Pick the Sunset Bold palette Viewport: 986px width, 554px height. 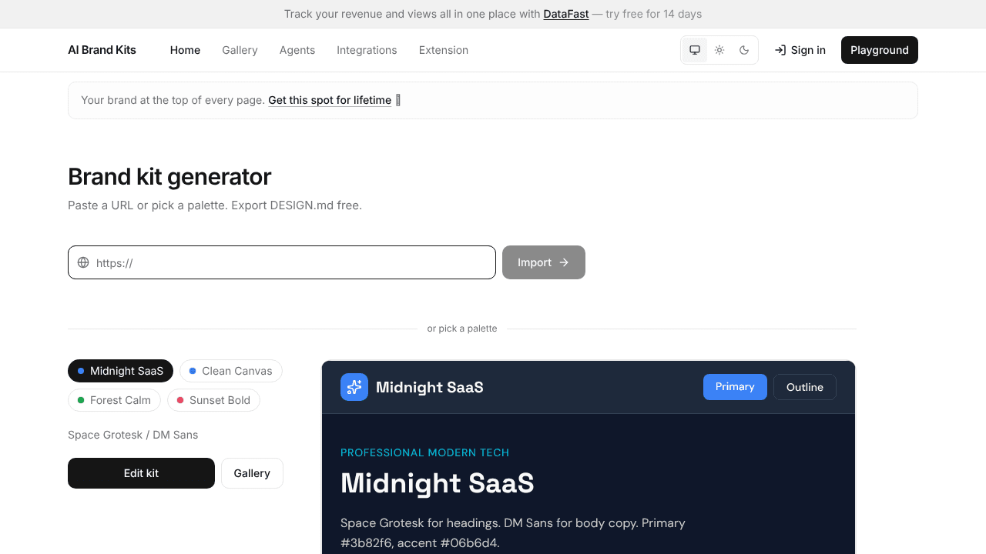click(213, 400)
